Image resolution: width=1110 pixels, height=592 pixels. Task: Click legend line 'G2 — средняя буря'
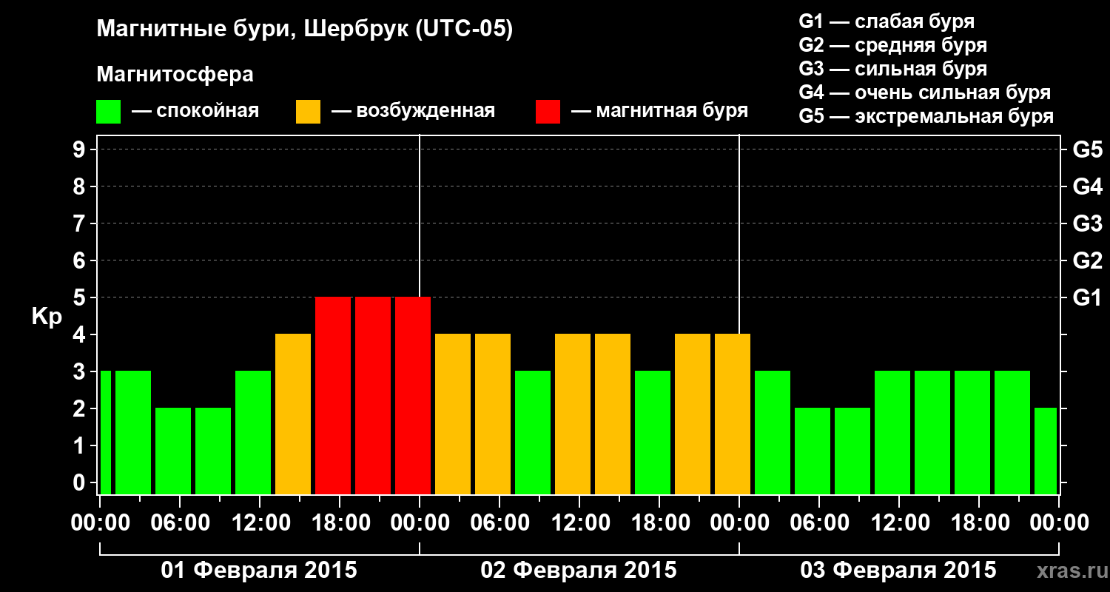[x=892, y=45]
